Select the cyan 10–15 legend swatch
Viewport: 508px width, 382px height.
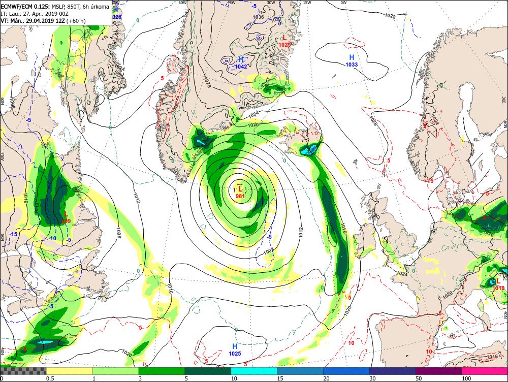254,371
